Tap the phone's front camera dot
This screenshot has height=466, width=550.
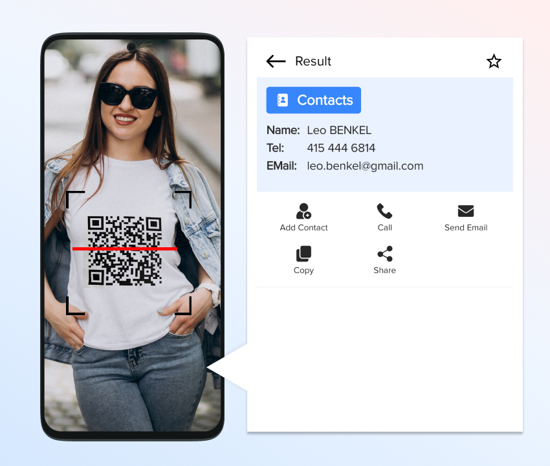[x=131, y=47]
